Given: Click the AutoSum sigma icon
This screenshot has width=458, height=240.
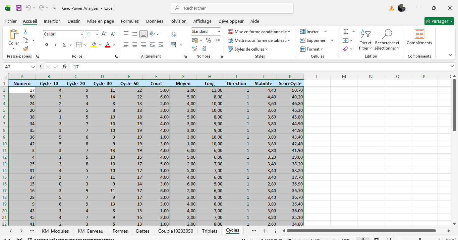Looking at the screenshot, I should [x=346, y=31].
